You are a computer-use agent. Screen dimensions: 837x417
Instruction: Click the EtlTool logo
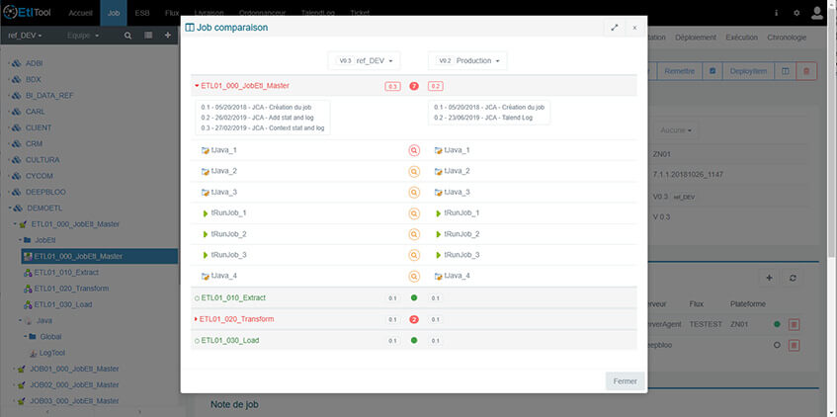pyautogui.click(x=28, y=12)
